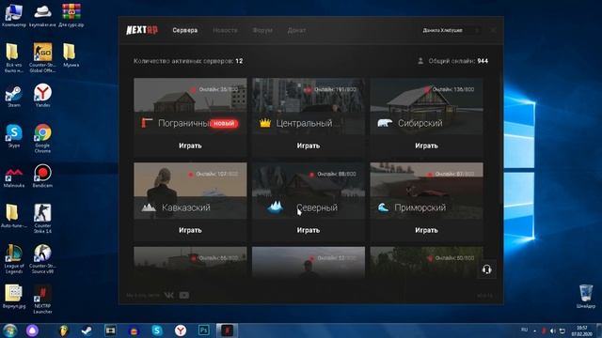Open the user profile name menu

tap(443, 30)
